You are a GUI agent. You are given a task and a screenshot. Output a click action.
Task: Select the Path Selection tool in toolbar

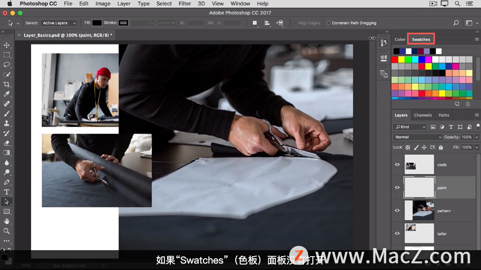coord(6,201)
